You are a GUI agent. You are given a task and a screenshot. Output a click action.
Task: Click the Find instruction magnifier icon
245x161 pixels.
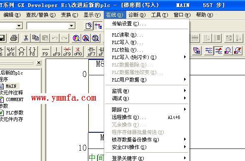click(86, 38)
